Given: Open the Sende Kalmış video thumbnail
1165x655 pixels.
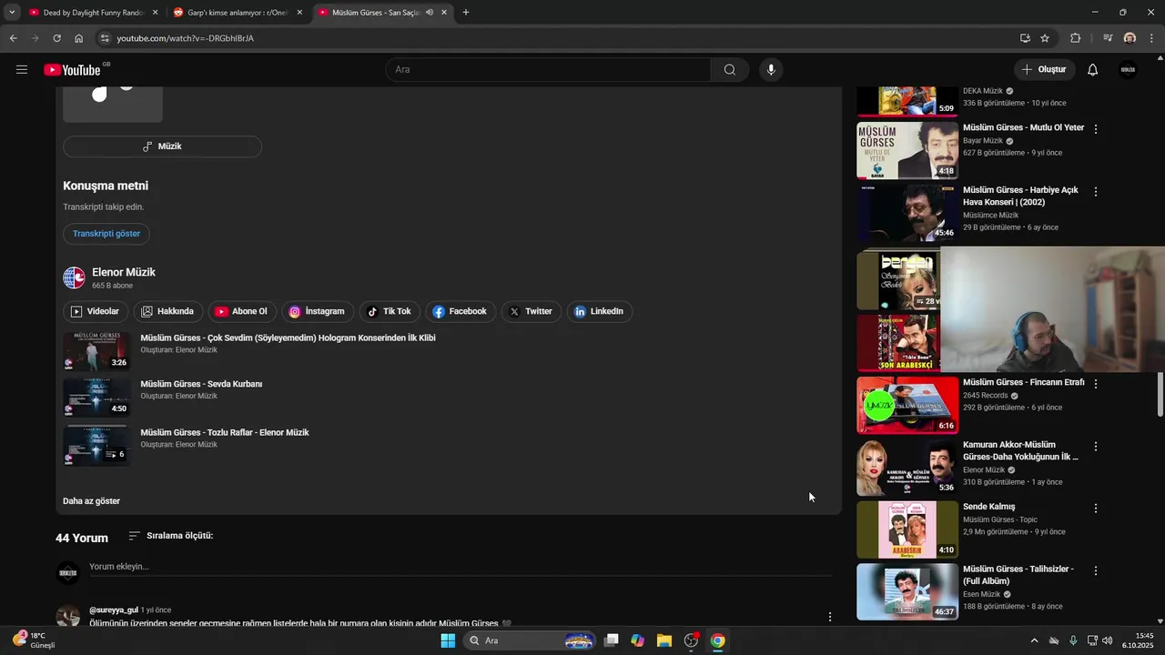Looking at the screenshot, I should pyautogui.click(x=907, y=529).
